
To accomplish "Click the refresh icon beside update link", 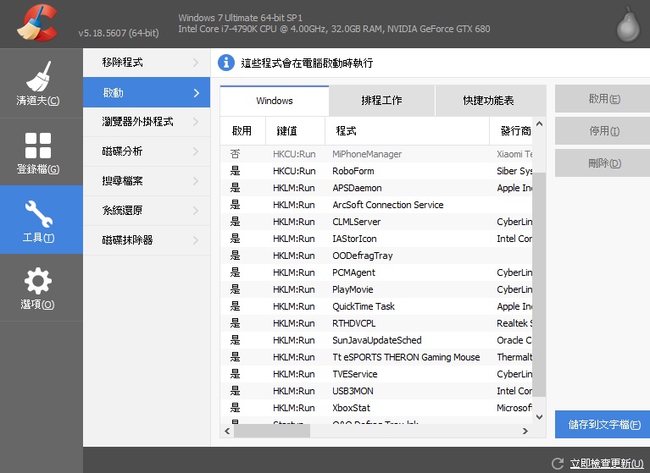I will click(558, 464).
